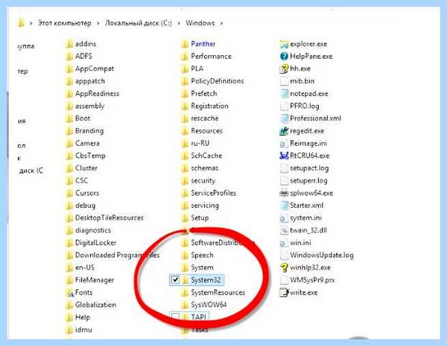Click the 'setuperr.log' file name

coord(308,181)
